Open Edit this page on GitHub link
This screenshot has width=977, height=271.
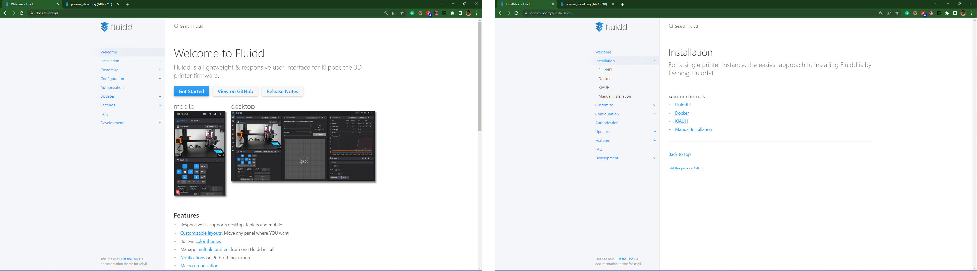coord(686,168)
